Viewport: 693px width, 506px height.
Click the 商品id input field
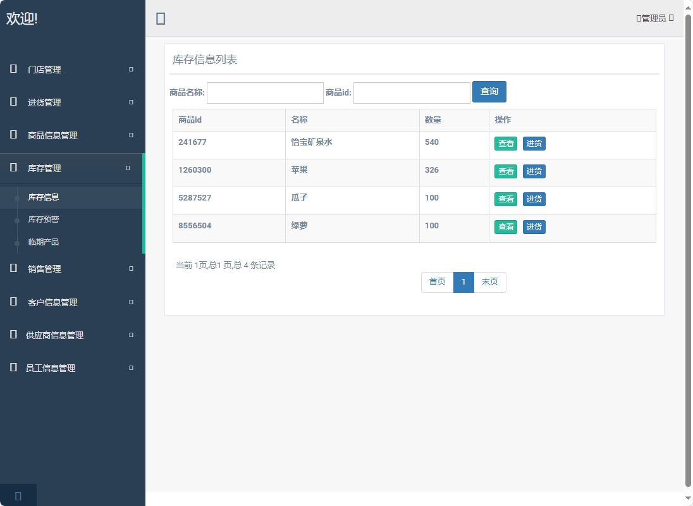tap(411, 92)
